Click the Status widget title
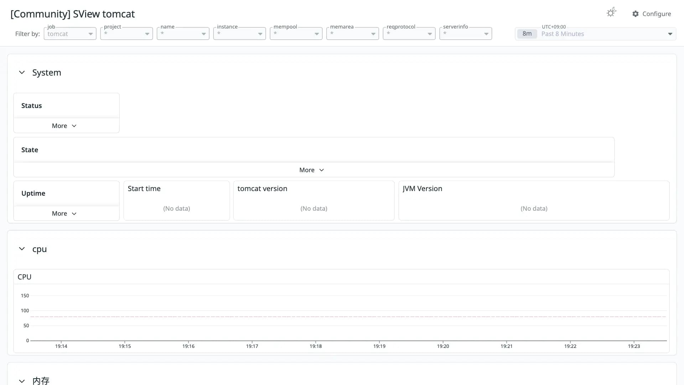Screen dimensions: 684x385 [x=31, y=106]
